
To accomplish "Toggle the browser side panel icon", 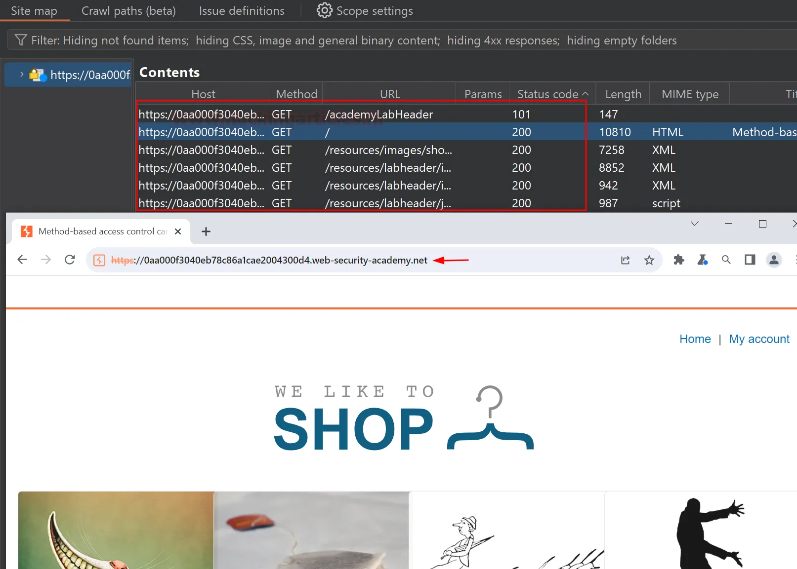I will click(x=750, y=260).
